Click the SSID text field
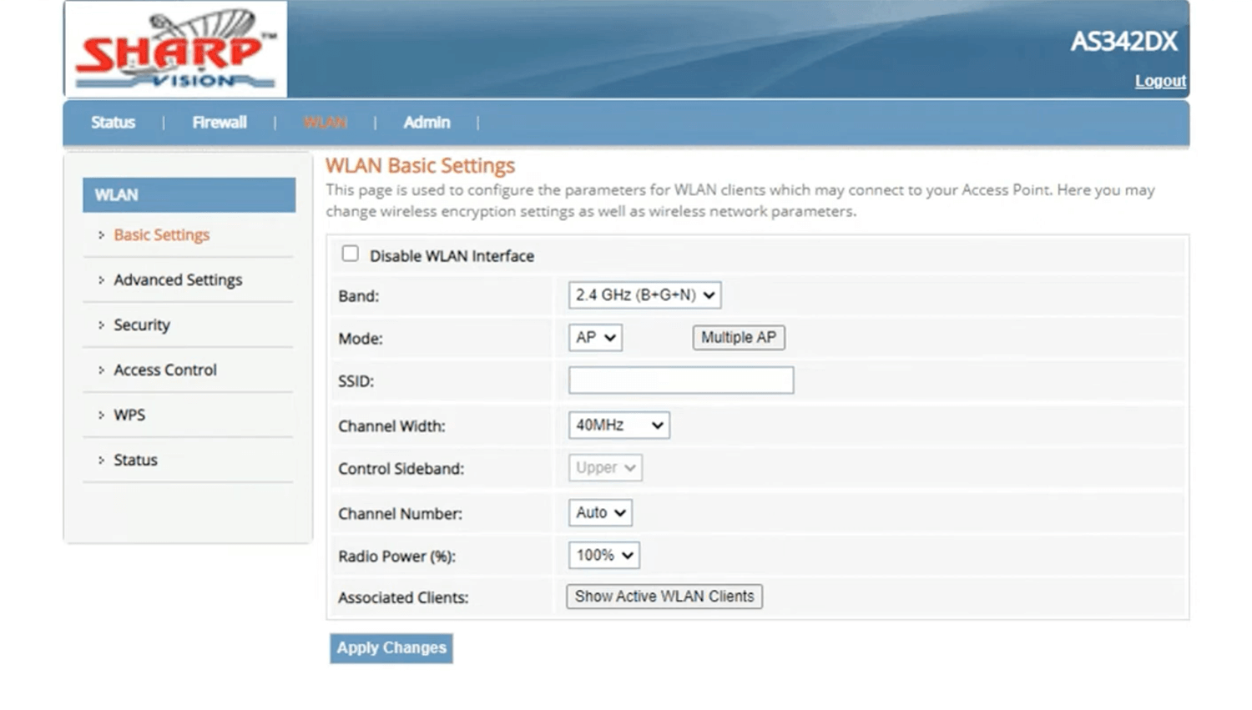Viewport: 1252px width, 710px height. [x=681, y=381]
